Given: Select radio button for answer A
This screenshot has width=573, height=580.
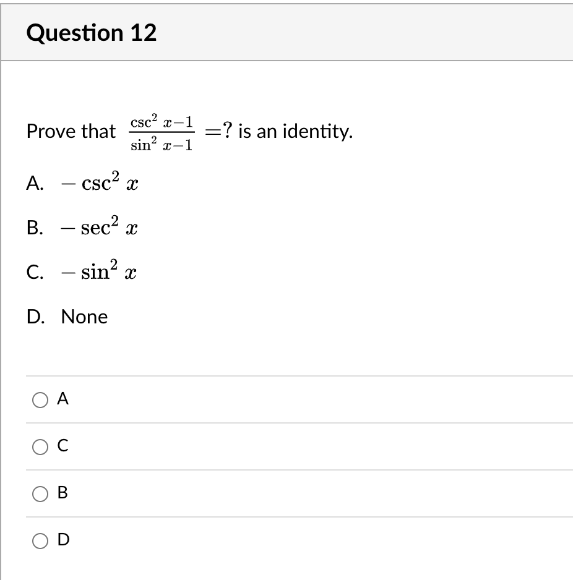Looking at the screenshot, I should tap(40, 400).
